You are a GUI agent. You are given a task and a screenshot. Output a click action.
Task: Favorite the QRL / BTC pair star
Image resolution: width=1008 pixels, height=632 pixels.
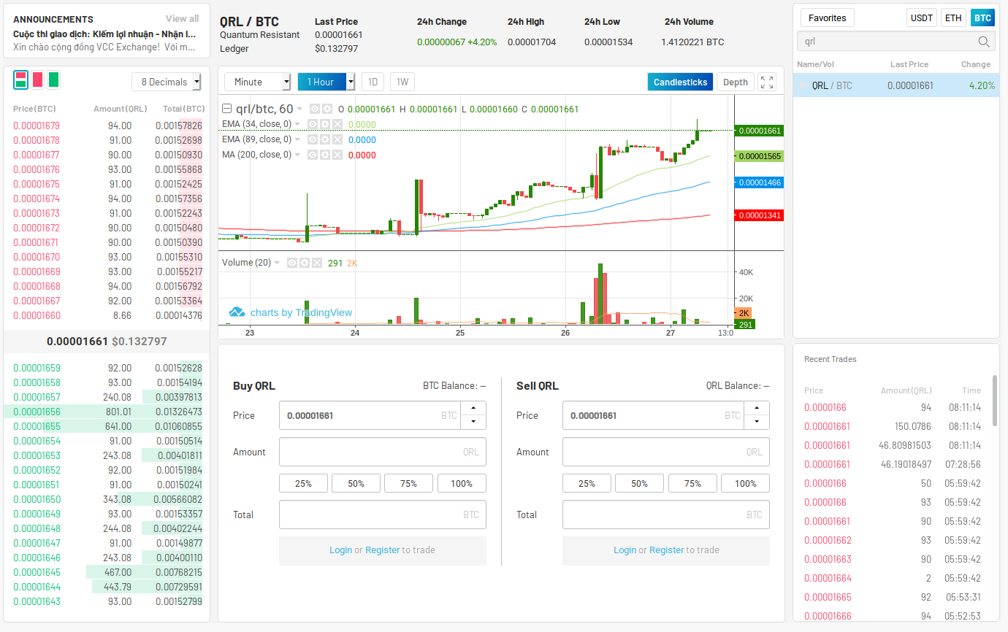[803, 85]
